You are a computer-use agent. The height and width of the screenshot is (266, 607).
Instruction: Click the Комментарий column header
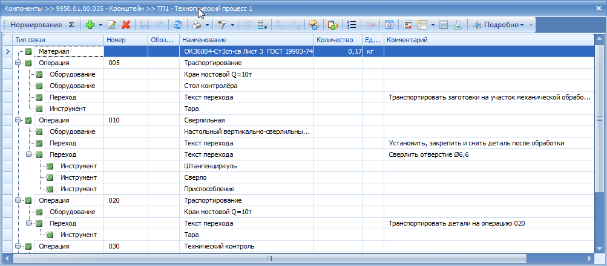coord(489,40)
